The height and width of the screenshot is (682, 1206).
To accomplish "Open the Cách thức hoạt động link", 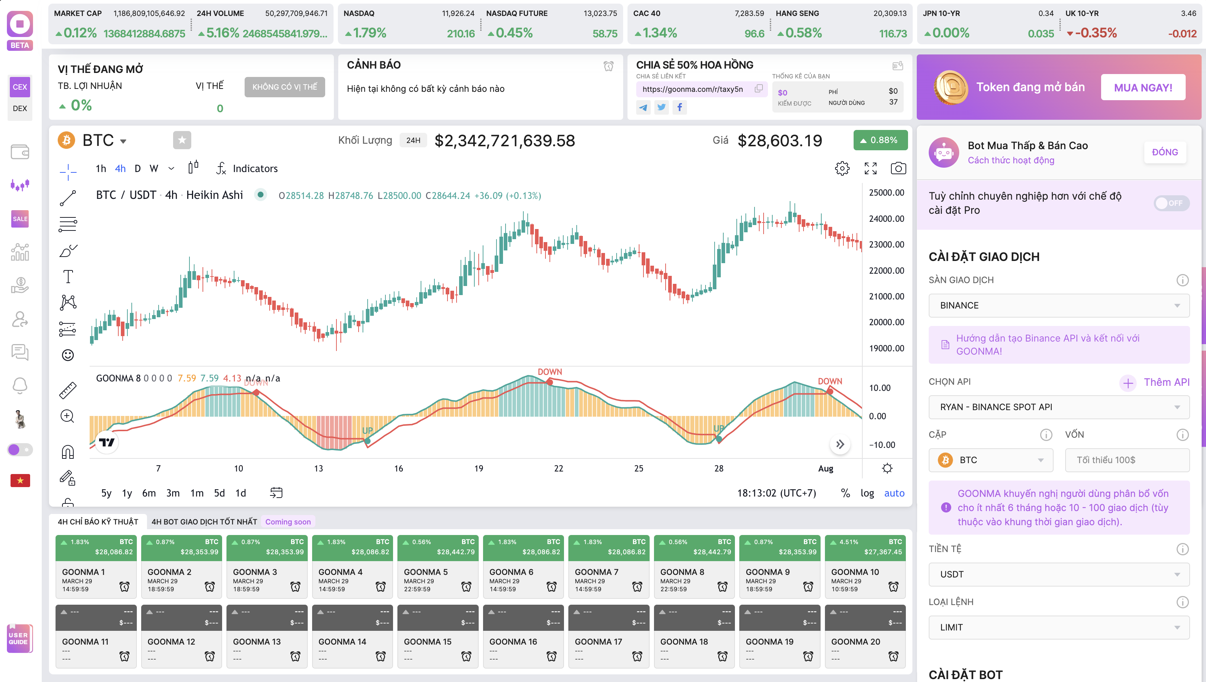I will (x=1011, y=160).
